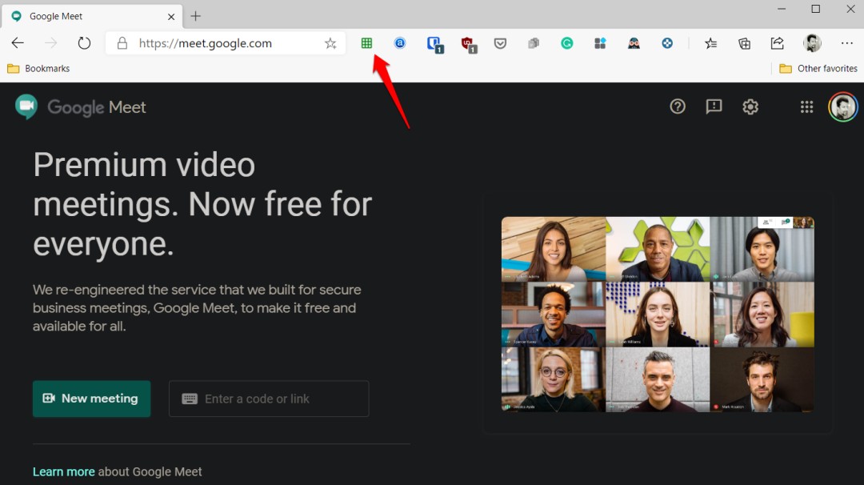Viewport: 864px width, 485px height.
Task: Open the Google account avatar
Action: pos(843,107)
